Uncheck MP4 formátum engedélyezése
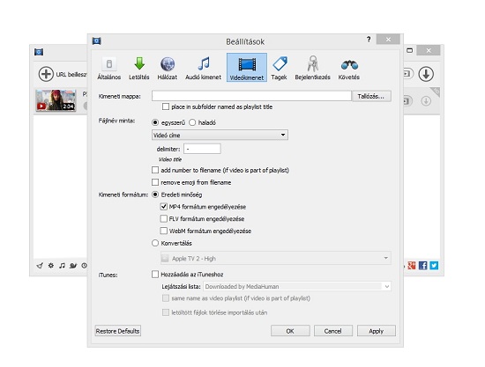 pos(164,207)
